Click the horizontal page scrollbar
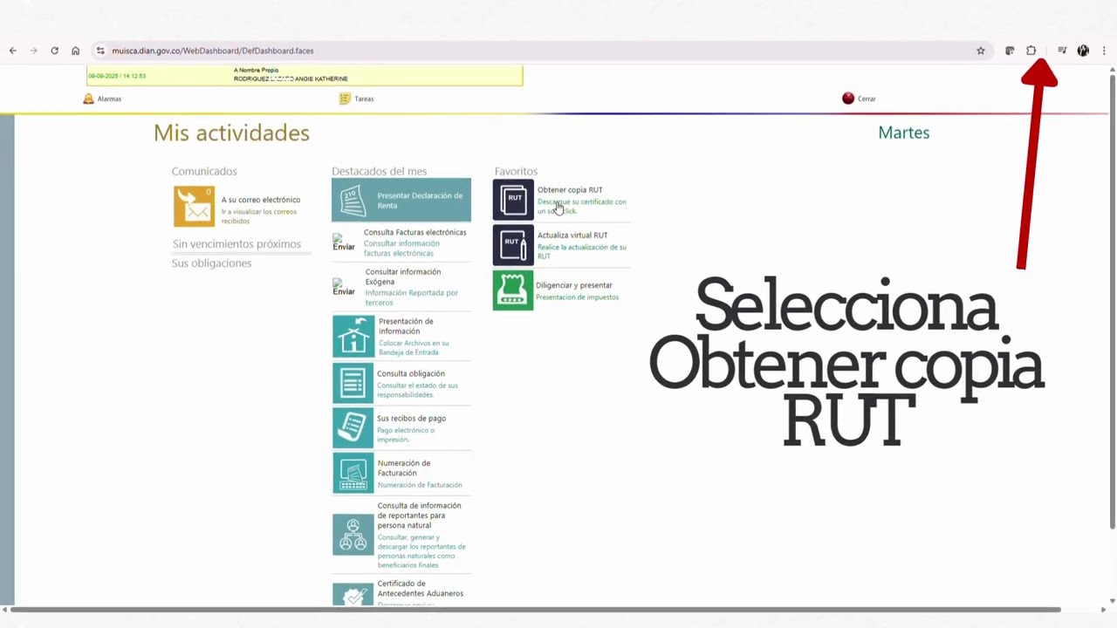The image size is (1117, 628). coord(534,610)
